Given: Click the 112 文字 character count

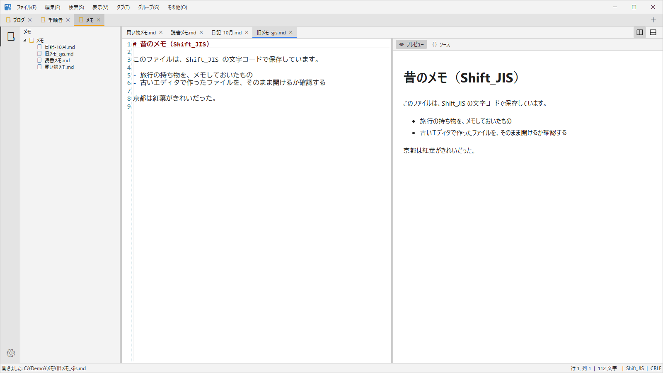Looking at the screenshot, I should point(607,368).
